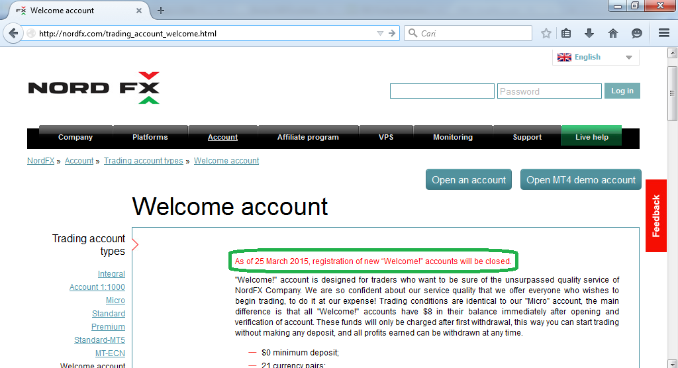The image size is (678, 368).
Task: Open the Standard account type link
Action: [x=108, y=314]
